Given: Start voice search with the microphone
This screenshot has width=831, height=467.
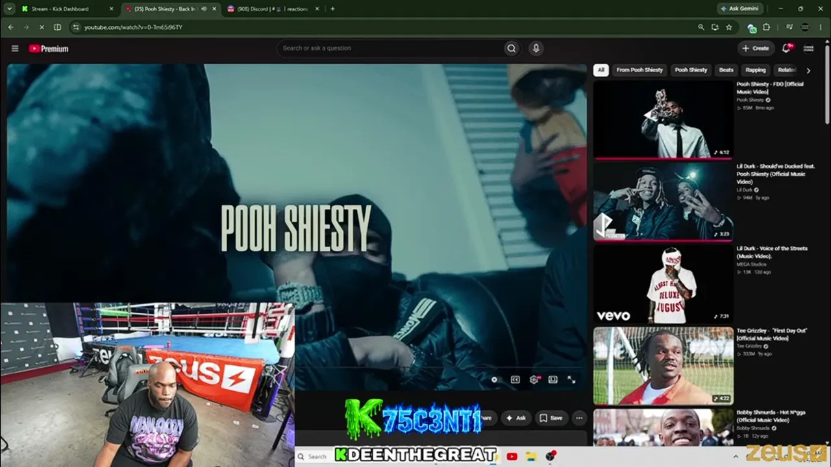Looking at the screenshot, I should [536, 48].
